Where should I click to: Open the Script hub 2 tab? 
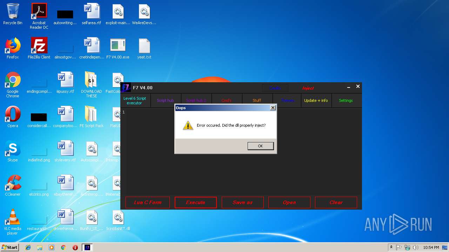click(196, 100)
